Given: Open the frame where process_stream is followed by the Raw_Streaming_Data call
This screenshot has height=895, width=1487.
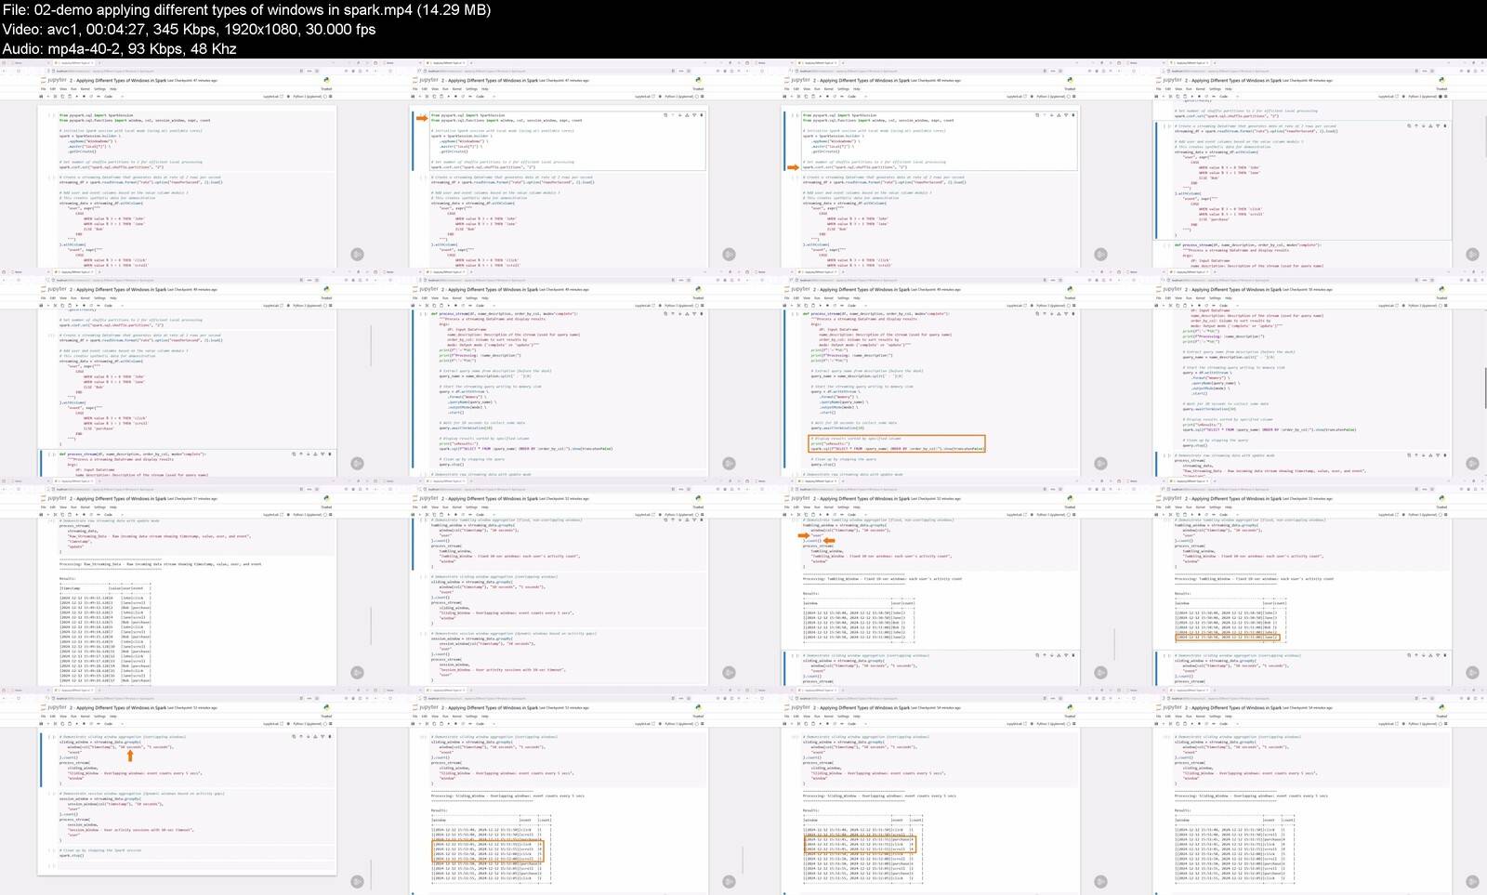Looking at the screenshot, I should coord(1301,373).
